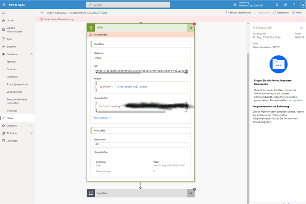Click the URI field with azurewebsites URL
This screenshot has width=306, height=204.
(x=141, y=71)
